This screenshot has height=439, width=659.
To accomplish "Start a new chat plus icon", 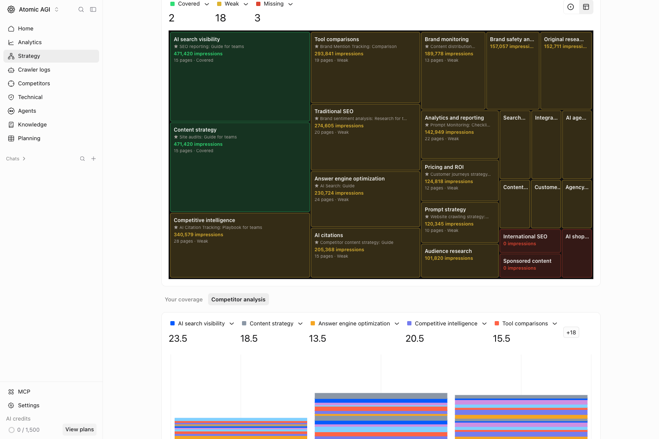I will [x=94, y=159].
